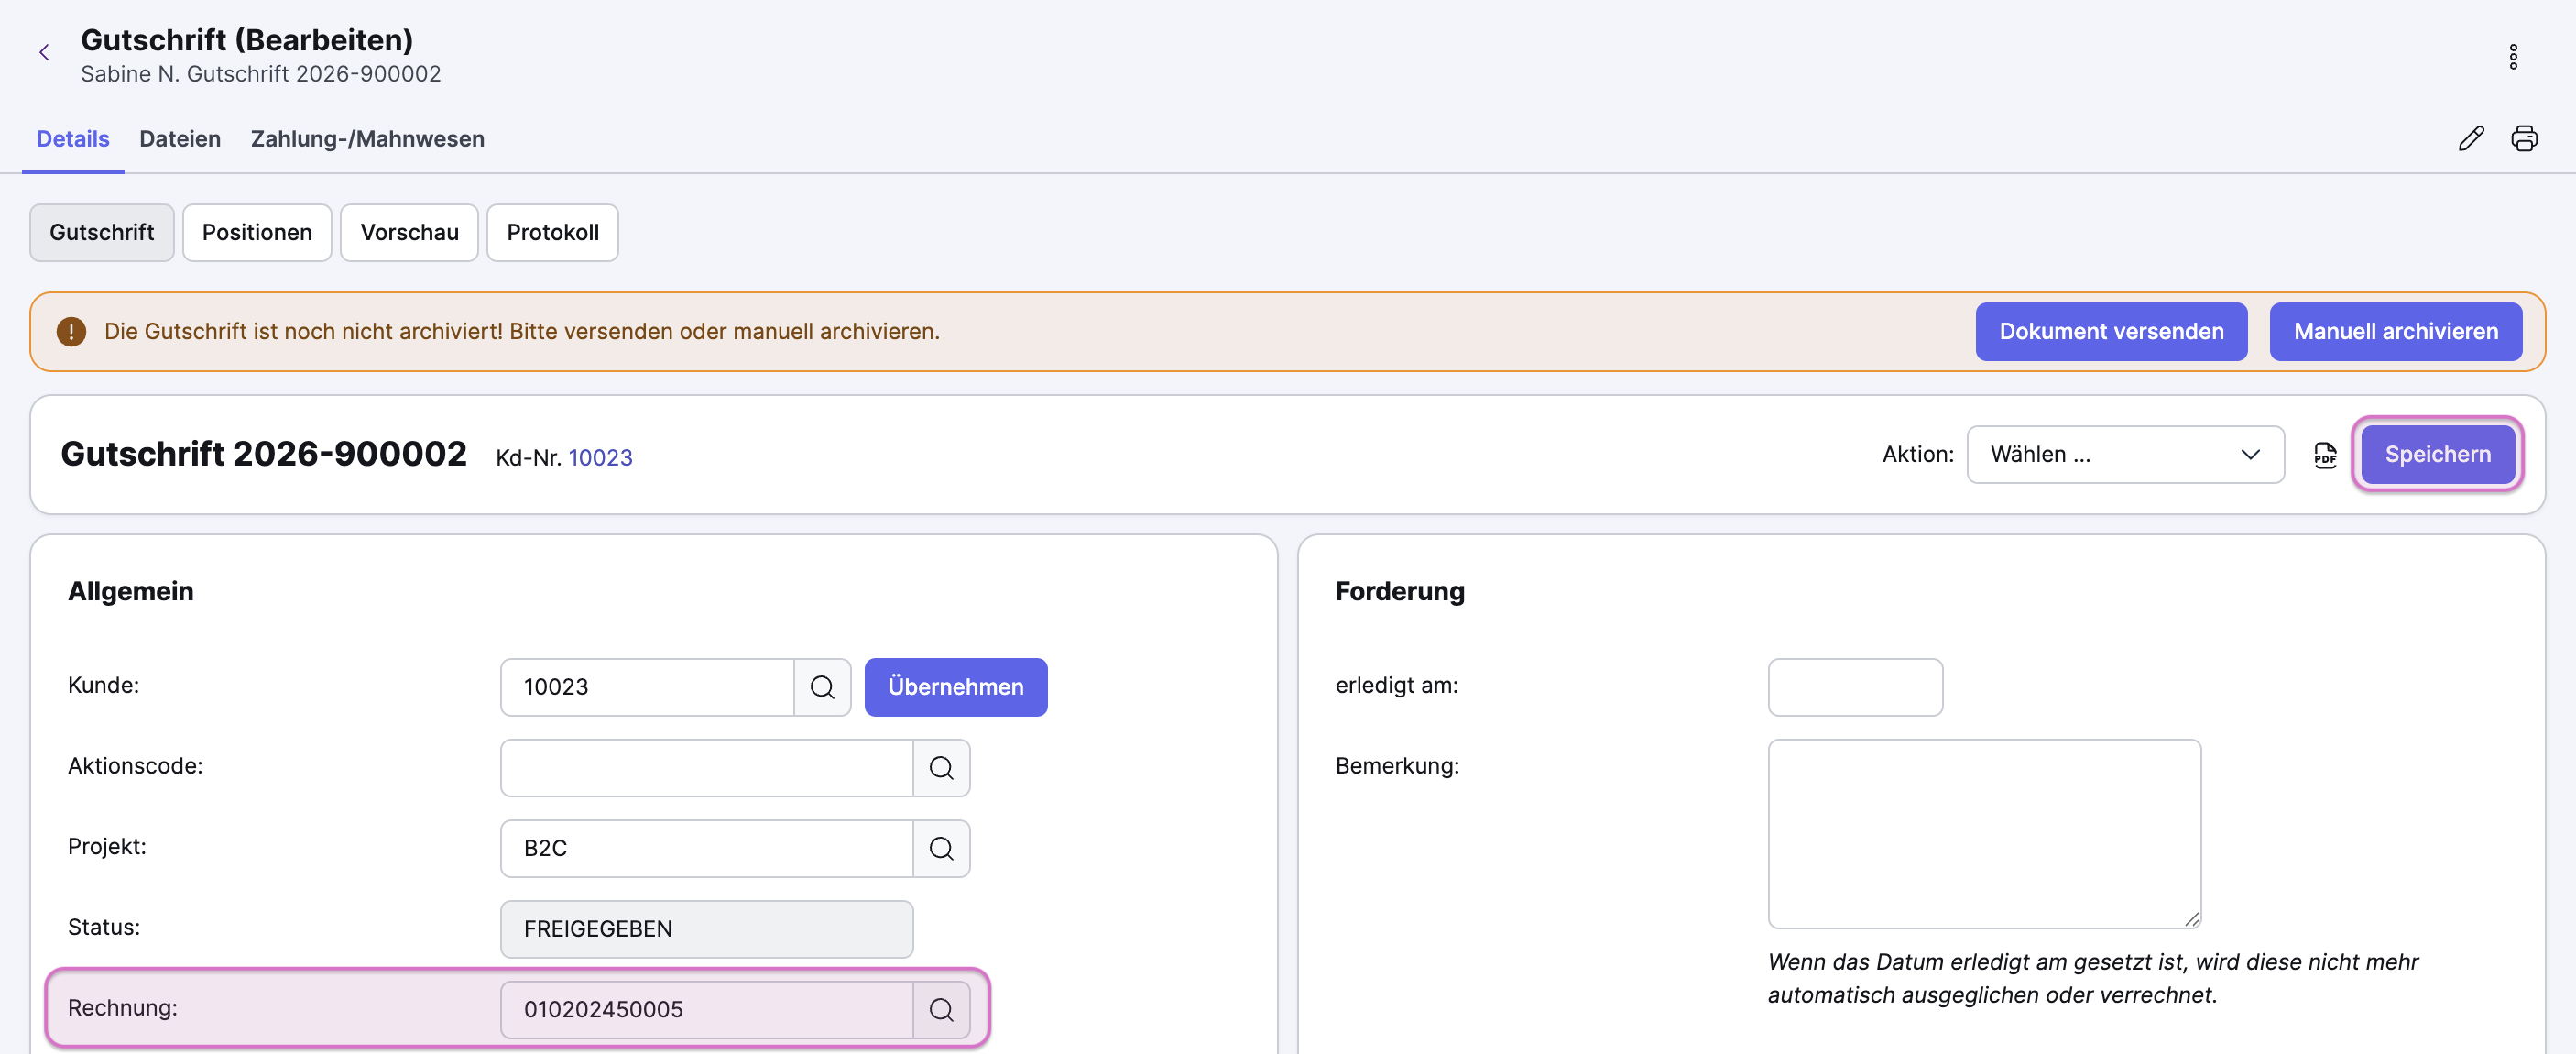This screenshot has width=2576, height=1054.
Task: Click inside the Bemerkung text area
Action: pos(1984,834)
